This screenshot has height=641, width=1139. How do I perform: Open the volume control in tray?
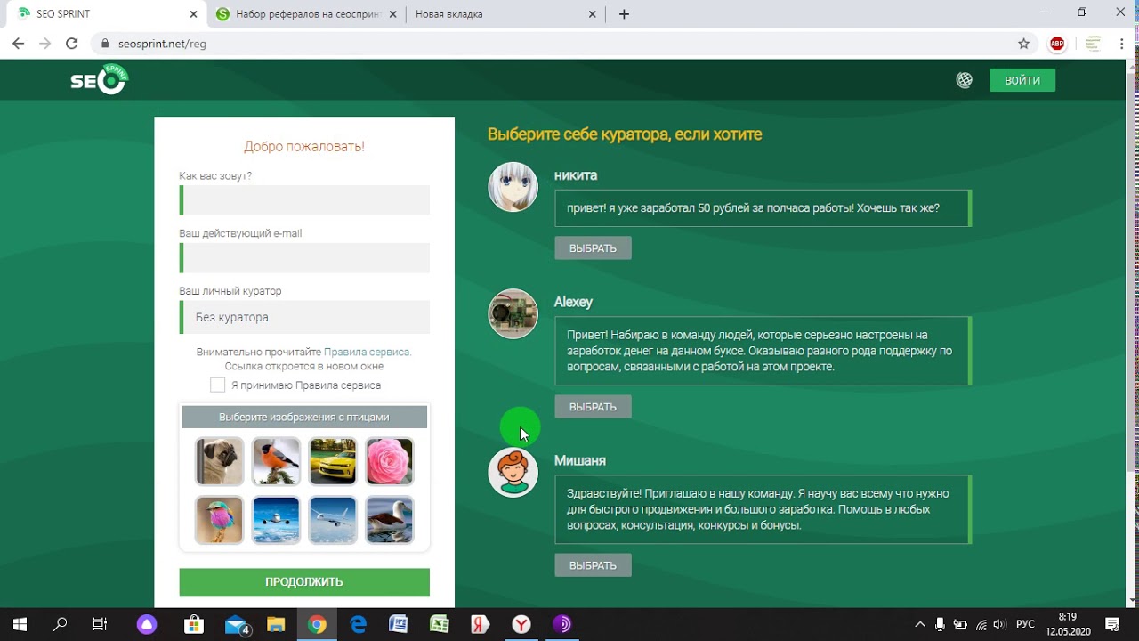coord(999,624)
